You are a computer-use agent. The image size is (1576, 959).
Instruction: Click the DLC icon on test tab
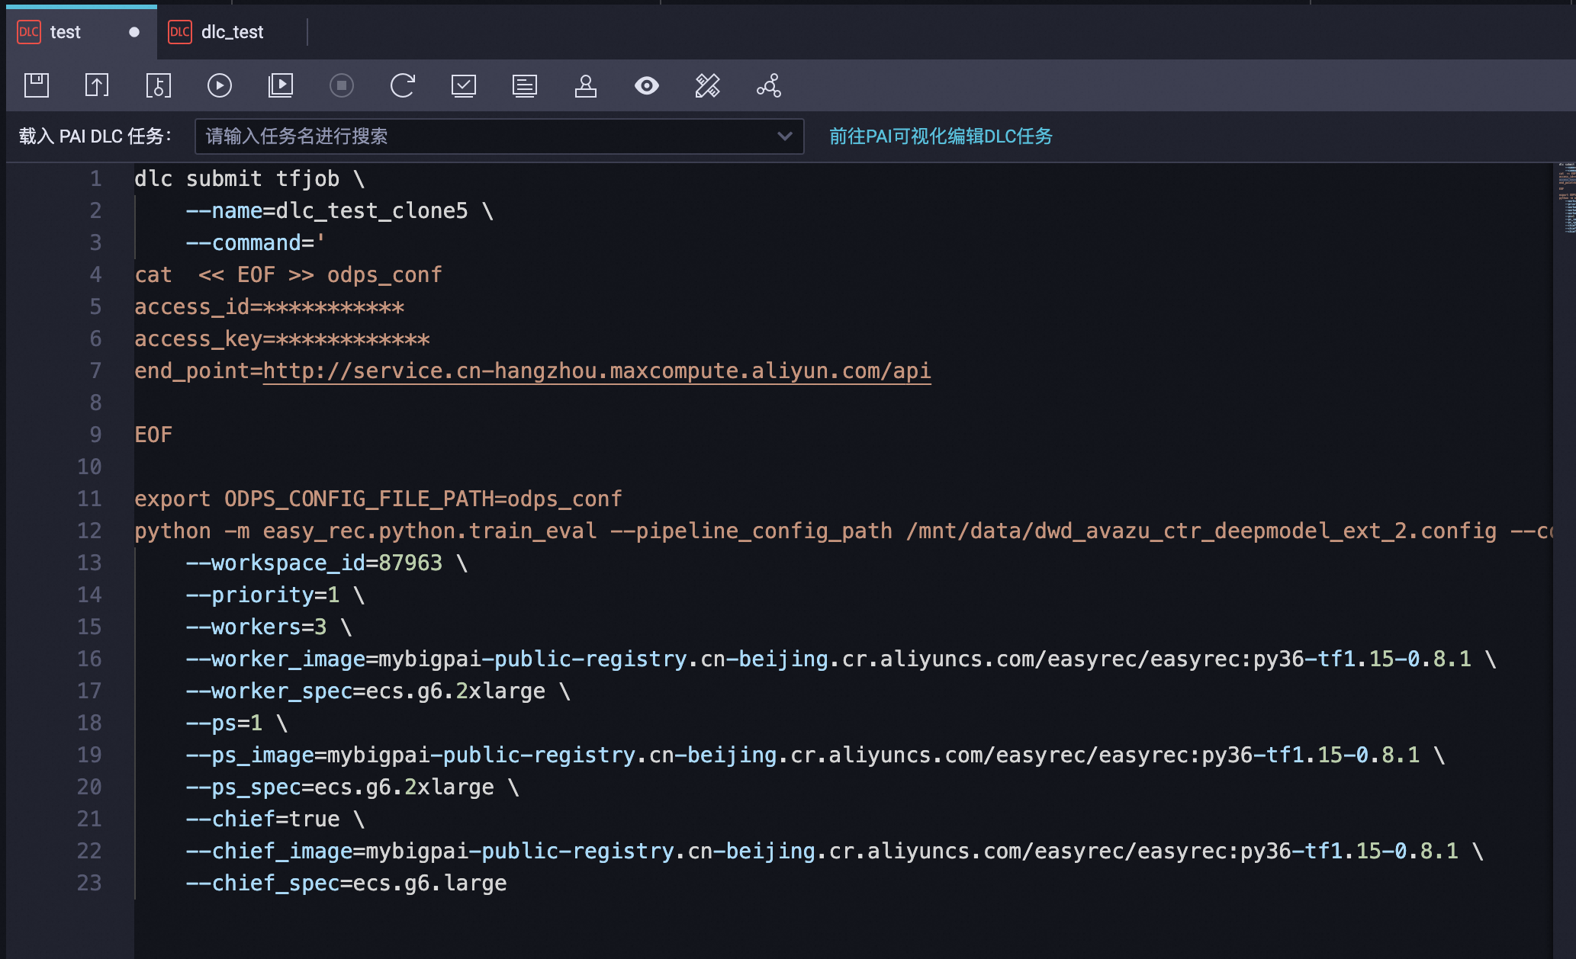tap(29, 32)
